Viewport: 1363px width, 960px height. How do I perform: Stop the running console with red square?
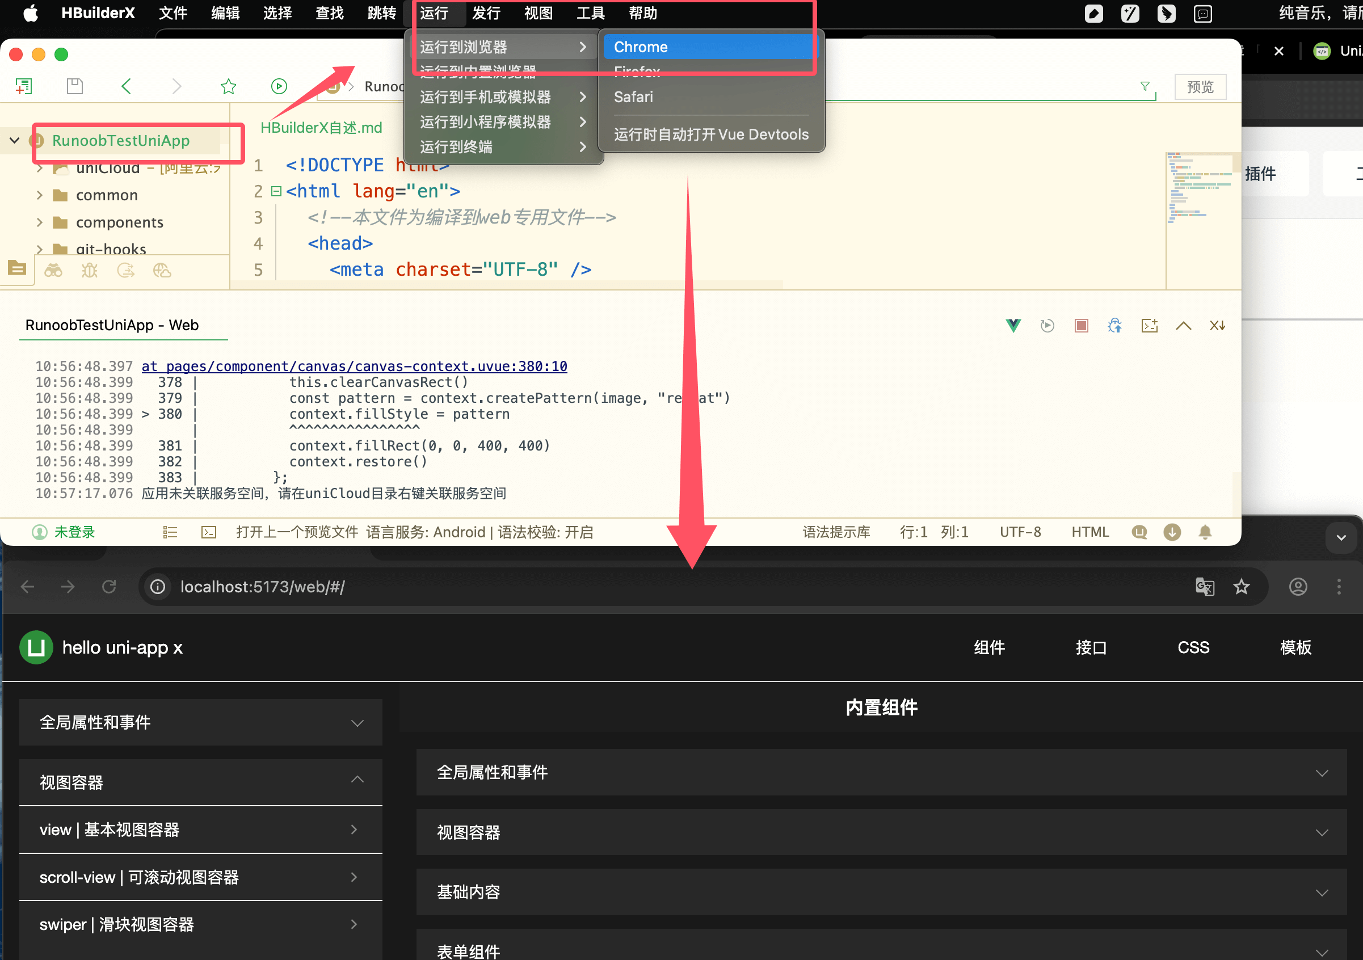click(x=1081, y=325)
